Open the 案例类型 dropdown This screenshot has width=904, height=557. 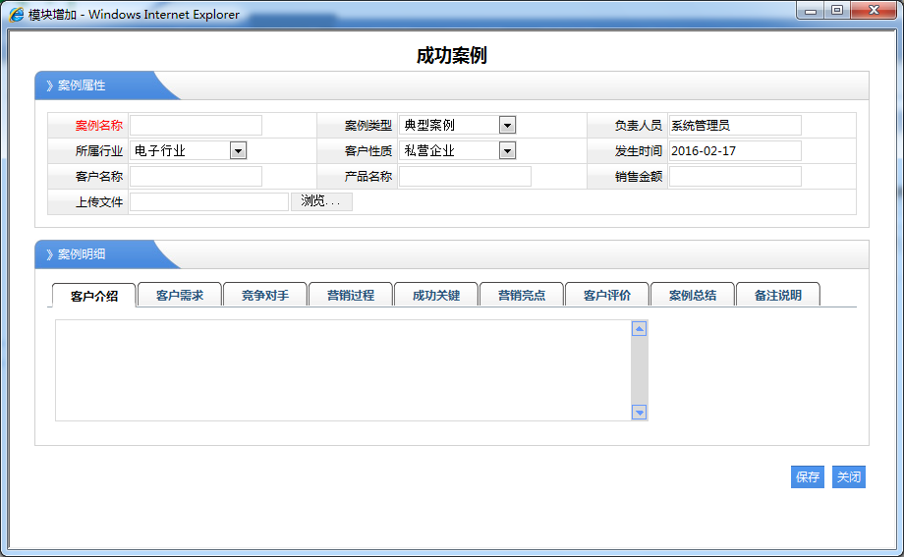coord(507,125)
